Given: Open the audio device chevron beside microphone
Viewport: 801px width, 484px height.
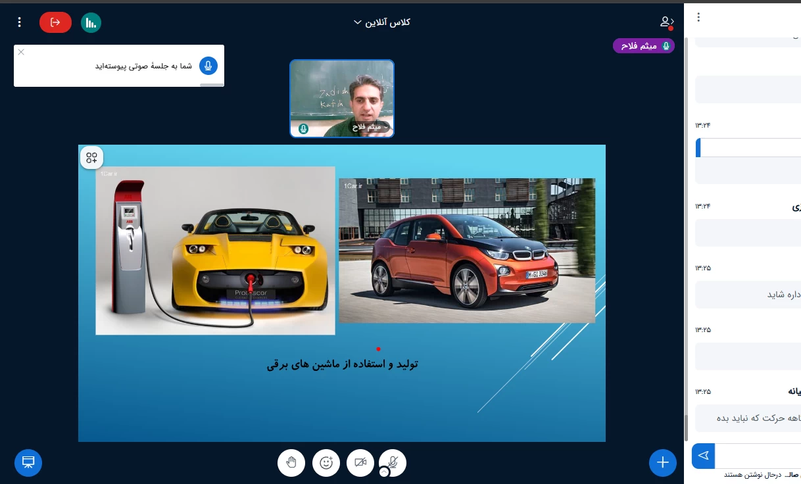Looking at the screenshot, I should click(x=384, y=472).
